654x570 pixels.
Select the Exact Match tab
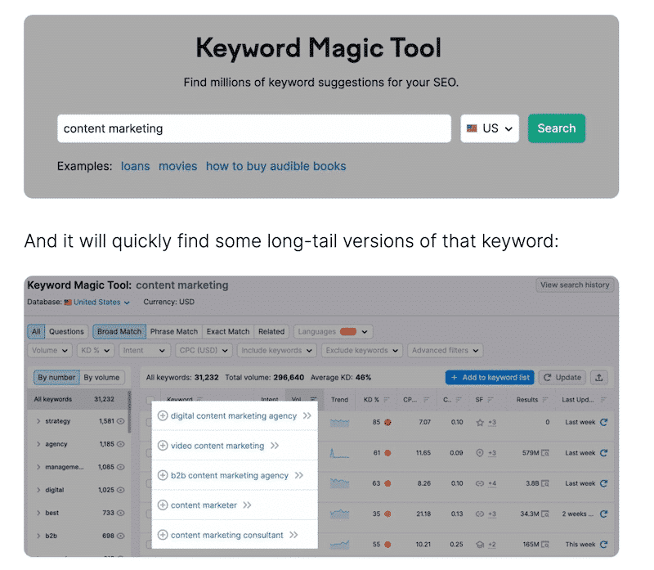pyautogui.click(x=227, y=331)
